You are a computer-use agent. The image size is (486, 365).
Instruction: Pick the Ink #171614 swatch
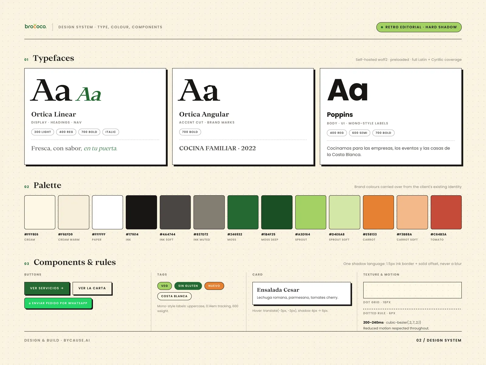(x=141, y=212)
